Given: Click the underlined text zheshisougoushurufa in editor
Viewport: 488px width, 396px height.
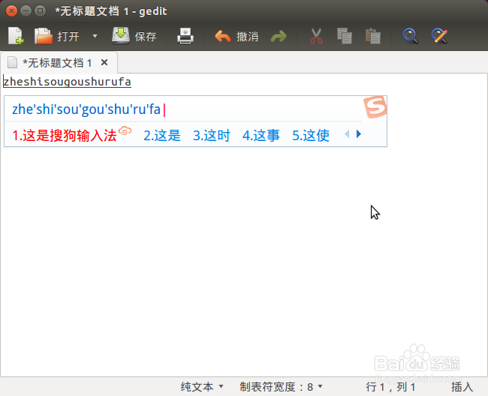Looking at the screenshot, I should [67, 82].
